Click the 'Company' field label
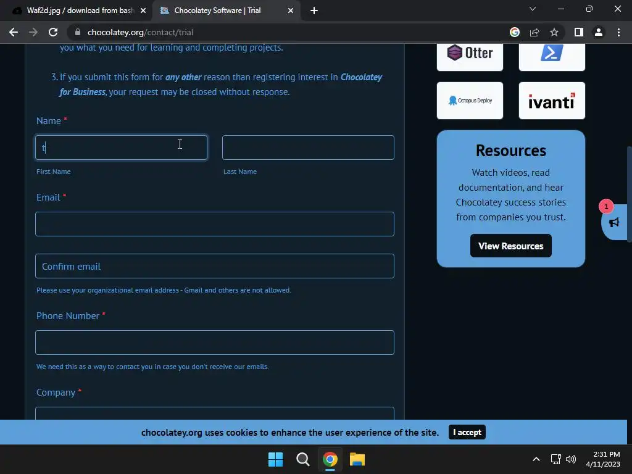Viewport: 632px width, 474px height. coord(56,393)
